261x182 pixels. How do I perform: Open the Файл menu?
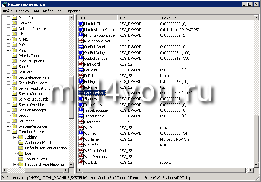point(7,11)
